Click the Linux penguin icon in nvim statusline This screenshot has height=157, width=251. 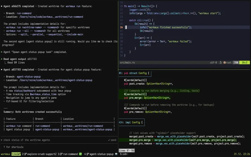220,63
